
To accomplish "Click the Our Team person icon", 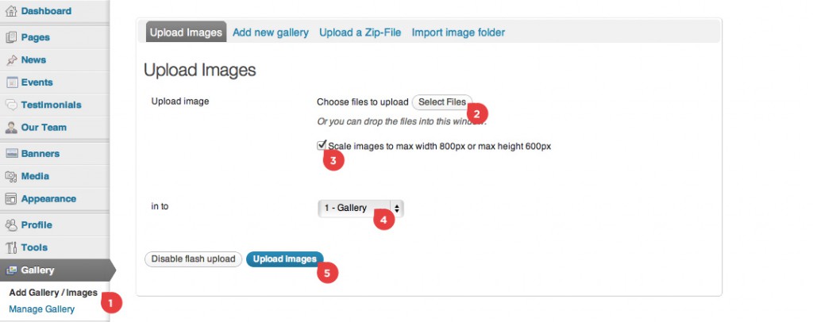I will [x=11, y=128].
